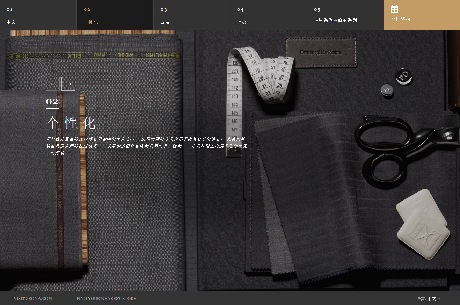Click the Ermenegildo Zegna leather label
The image size is (460, 305).
tap(321, 52)
